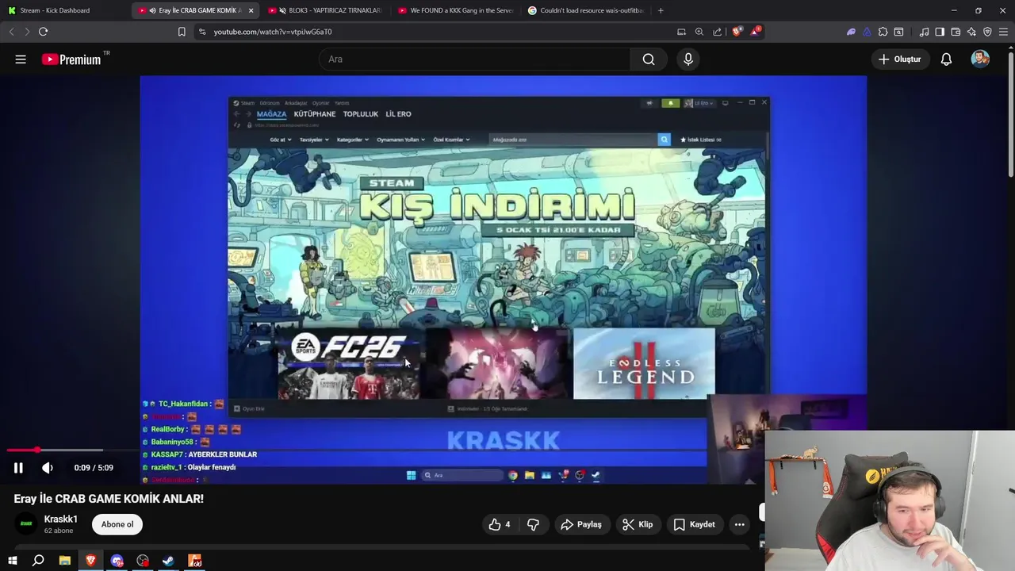Click the page vertical scrollbar

1010,113
